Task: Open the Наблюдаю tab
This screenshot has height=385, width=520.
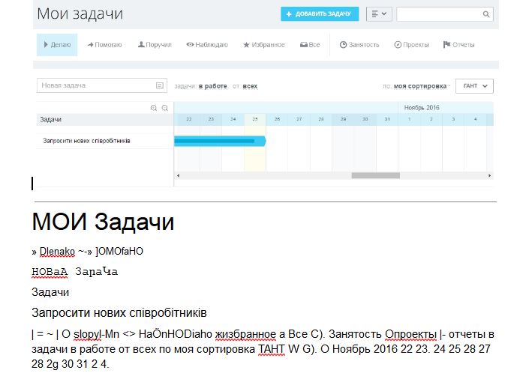Action: (x=207, y=45)
